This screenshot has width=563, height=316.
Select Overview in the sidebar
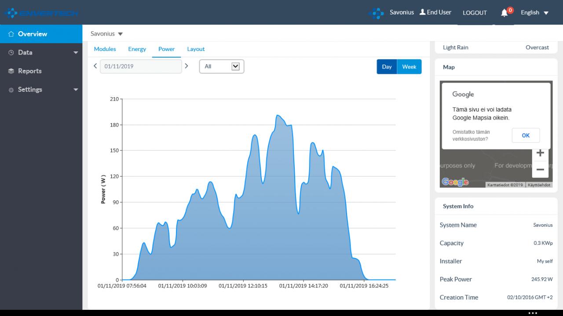41,34
